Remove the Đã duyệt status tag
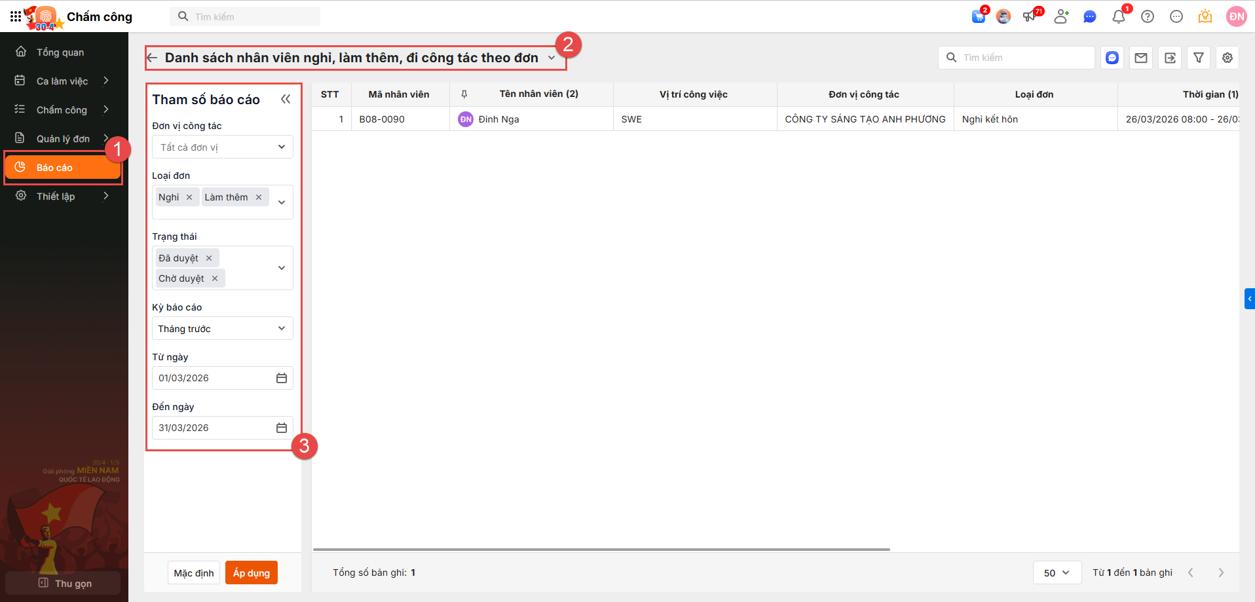 coord(209,258)
